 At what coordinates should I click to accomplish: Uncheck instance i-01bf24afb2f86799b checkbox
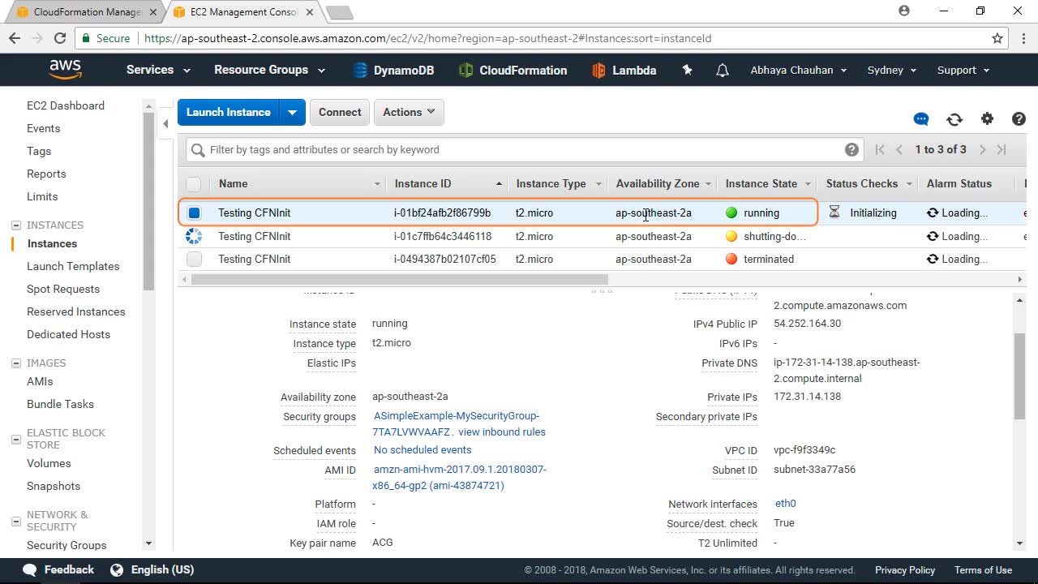194,213
